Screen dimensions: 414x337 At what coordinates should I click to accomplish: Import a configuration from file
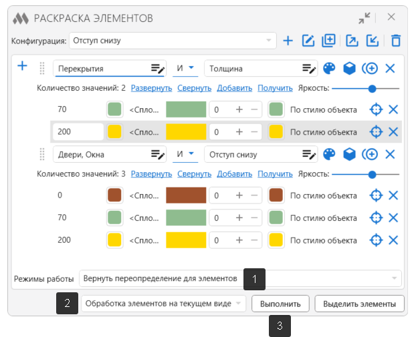(373, 41)
